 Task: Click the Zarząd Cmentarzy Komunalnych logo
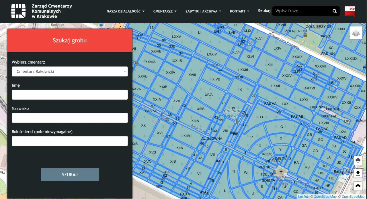click(x=42, y=11)
